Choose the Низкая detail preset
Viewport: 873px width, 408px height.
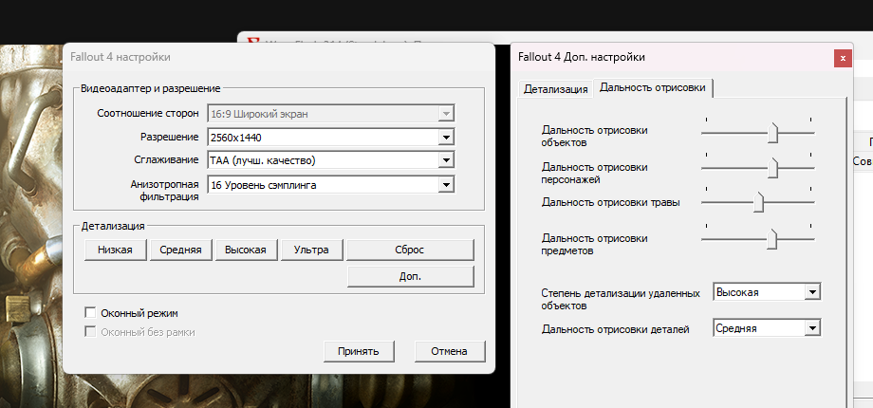tap(116, 250)
